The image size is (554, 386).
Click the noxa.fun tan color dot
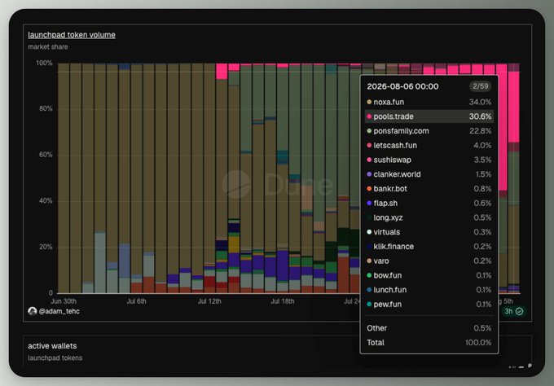pyautogui.click(x=369, y=102)
